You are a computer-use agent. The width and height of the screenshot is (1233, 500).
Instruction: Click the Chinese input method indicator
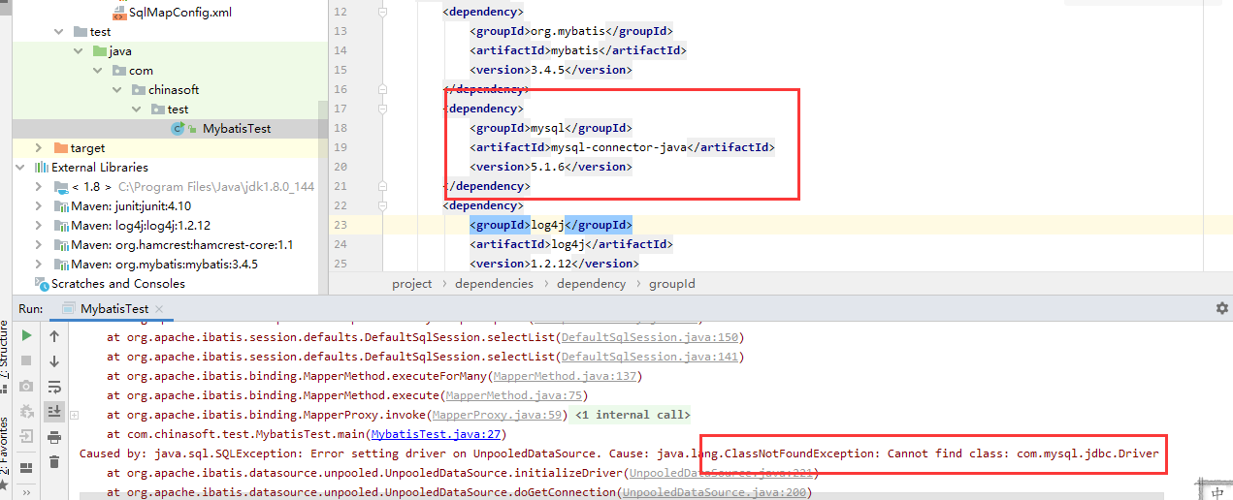(1217, 492)
